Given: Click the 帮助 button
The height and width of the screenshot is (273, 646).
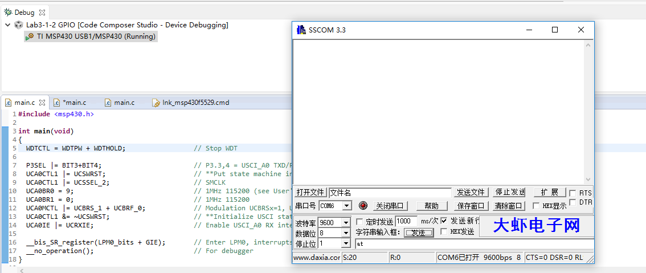Looking at the screenshot, I should tap(431, 206).
